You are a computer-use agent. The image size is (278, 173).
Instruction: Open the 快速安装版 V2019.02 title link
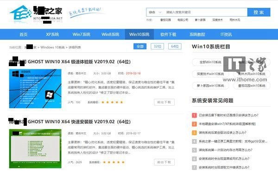click(x=70, y=122)
